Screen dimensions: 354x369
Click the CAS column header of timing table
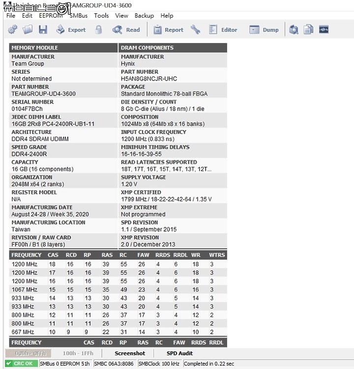click(x=53, y=255)
